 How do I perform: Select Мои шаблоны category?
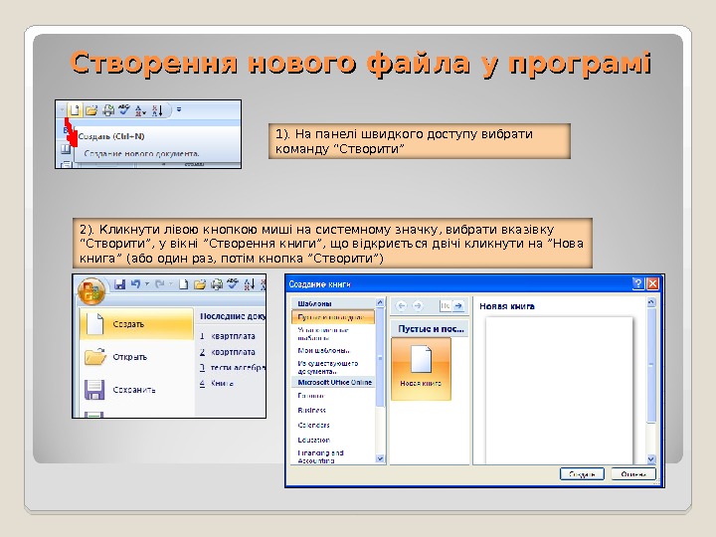[324, 350]
